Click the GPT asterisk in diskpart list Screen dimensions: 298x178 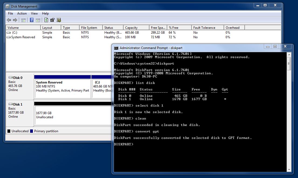tap(225, 99)
